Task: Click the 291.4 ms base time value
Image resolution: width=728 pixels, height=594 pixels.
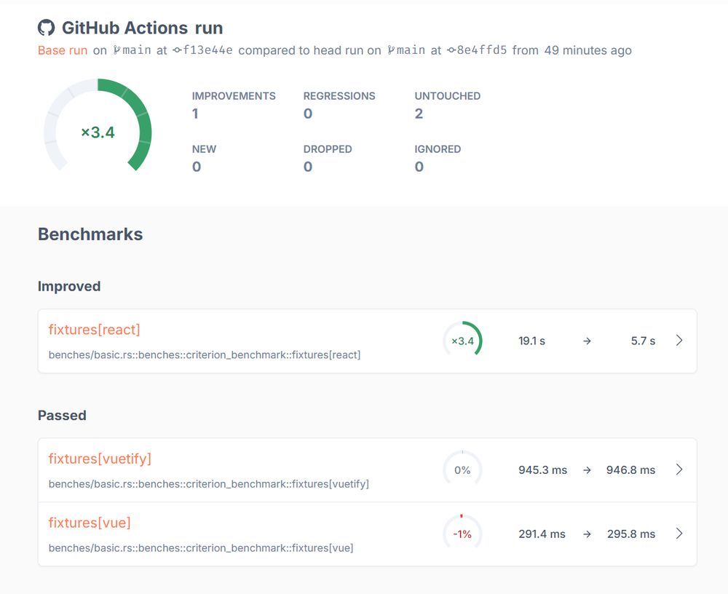Action: pyautogui.click(x=542, y=534)
